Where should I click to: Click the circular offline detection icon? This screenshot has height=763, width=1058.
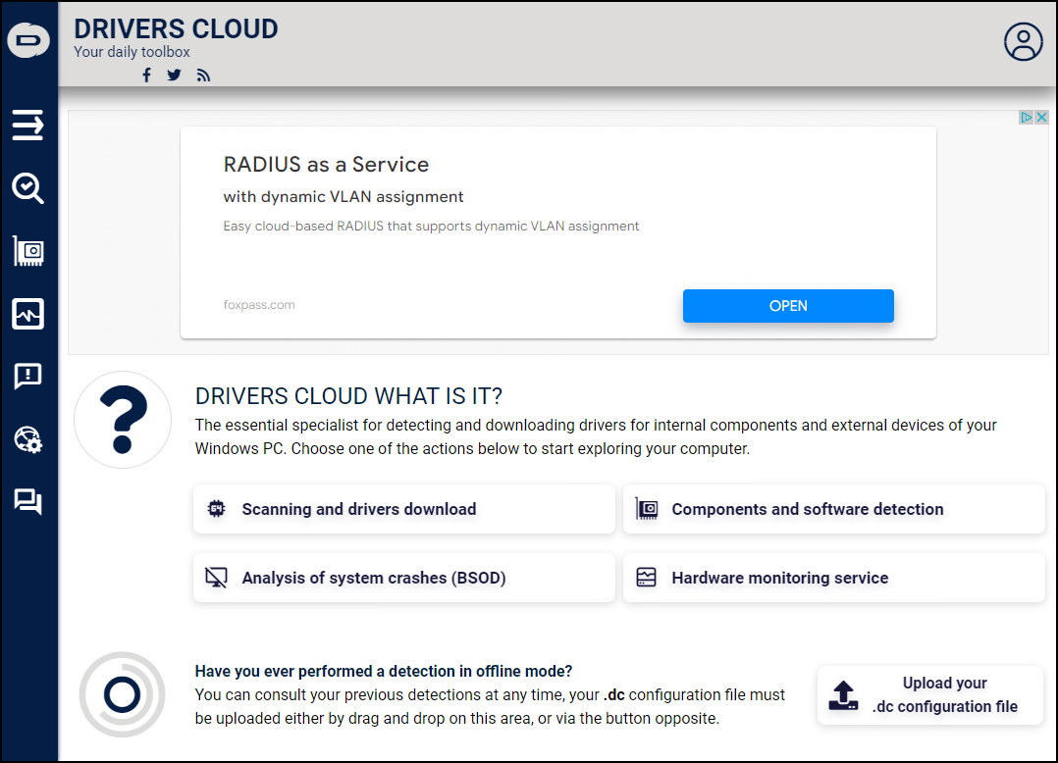coord(122,694)
